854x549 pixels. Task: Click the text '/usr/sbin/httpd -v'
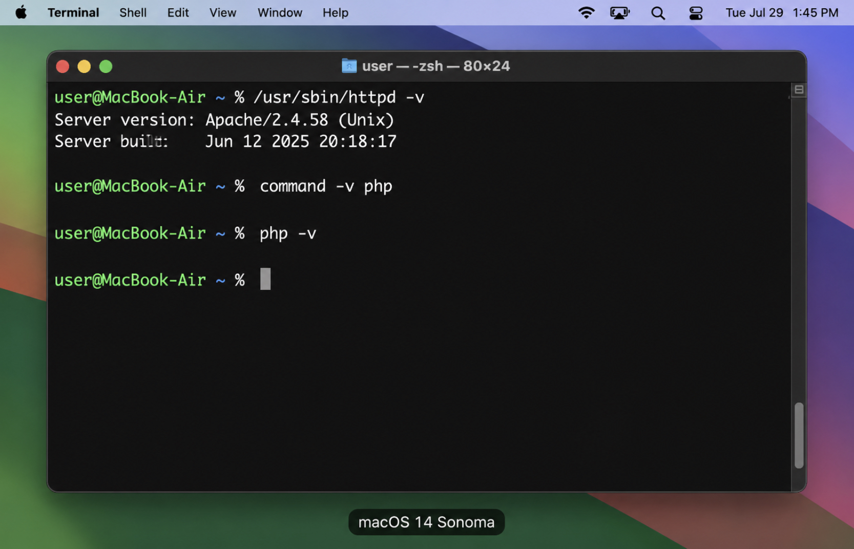(x=339, y=97)
